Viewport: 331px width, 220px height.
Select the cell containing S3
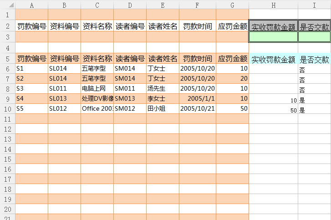31,88
